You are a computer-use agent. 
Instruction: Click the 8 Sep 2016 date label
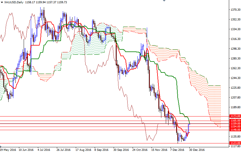(x=102, y=150)
